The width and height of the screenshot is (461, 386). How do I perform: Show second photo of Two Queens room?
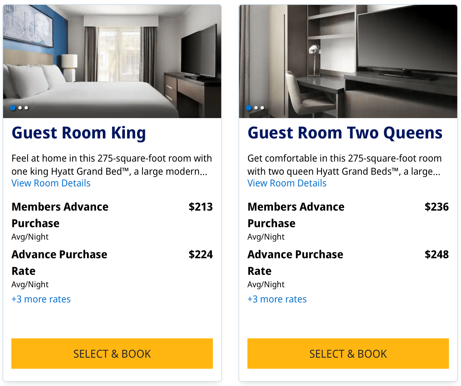(x=256, y=108)
